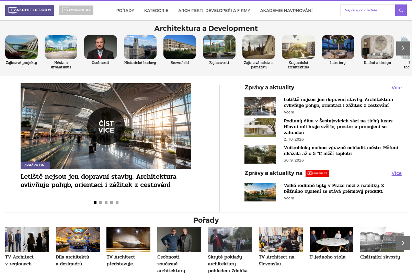Image resolution: width=412 pixels, height=275 pixels.
Task: Open Akademie Navrhování menu item
Action: pyautogui.click(x=286, y=11)
